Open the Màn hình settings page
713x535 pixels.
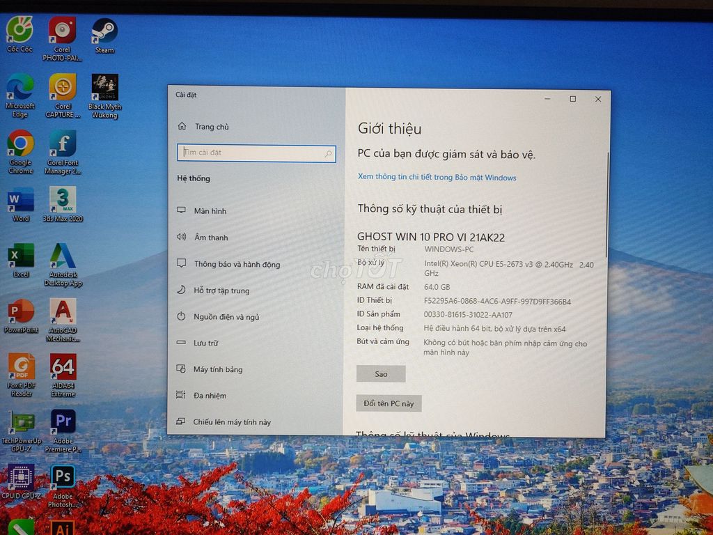click(x=210, y=211)
